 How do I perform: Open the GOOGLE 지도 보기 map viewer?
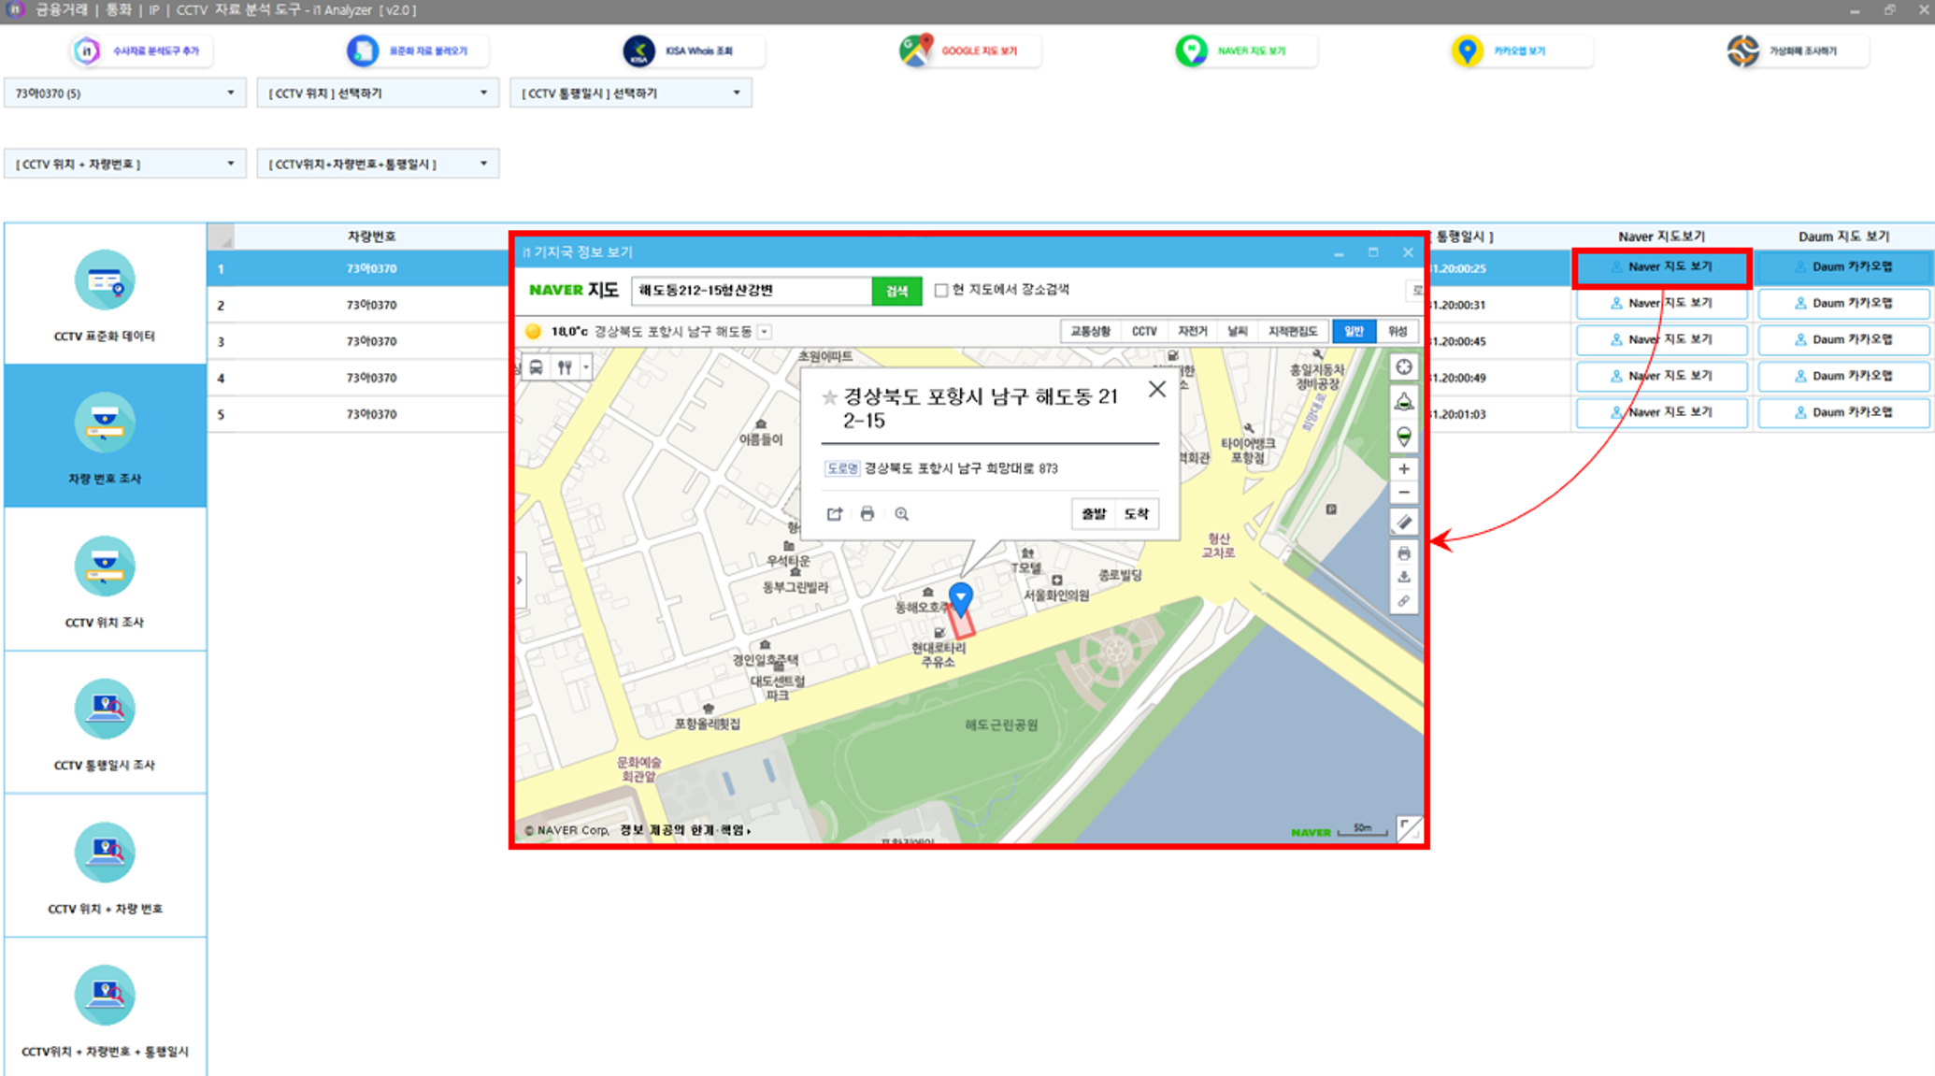point(969,50)
